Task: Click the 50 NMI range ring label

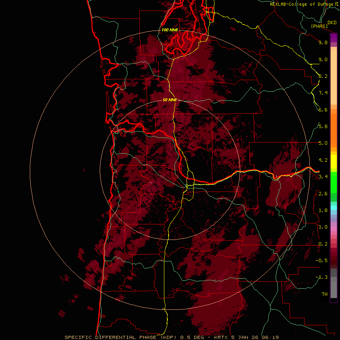Action: pyautogui.click(x=170, y=100)
